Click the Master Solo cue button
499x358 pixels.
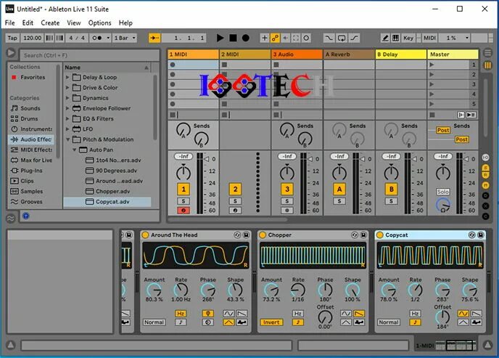[443, 192]
